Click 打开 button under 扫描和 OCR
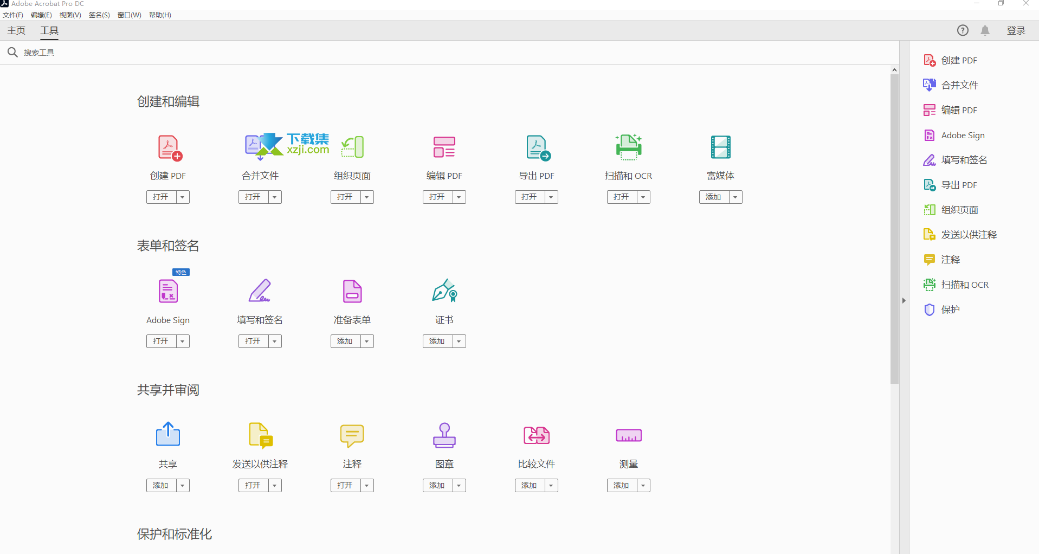 click(x=622, y=197)
